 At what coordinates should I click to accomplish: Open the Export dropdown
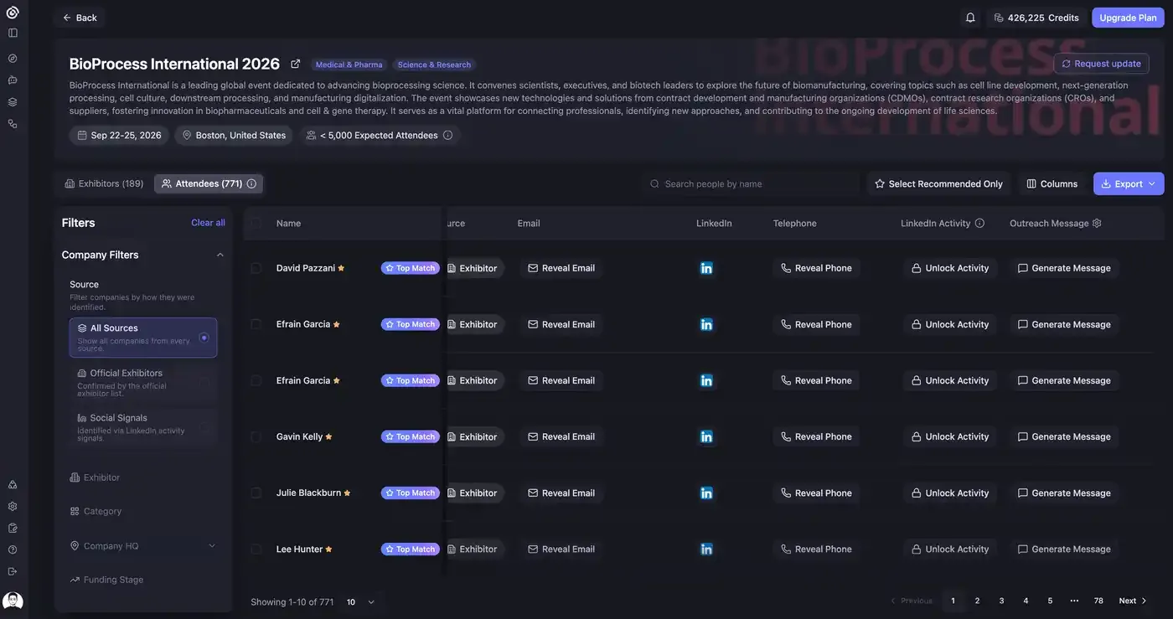coord(1129,183)
